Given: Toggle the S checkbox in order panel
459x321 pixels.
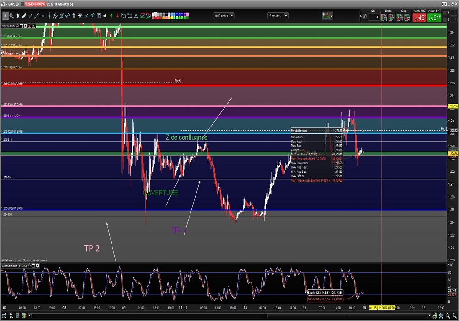Looking at the screenshot, I should 445,12.
